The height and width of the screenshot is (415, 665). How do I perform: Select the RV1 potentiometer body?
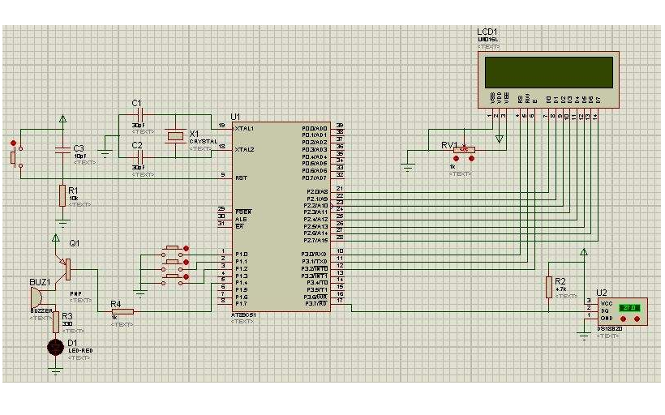[x=464, y=150]
